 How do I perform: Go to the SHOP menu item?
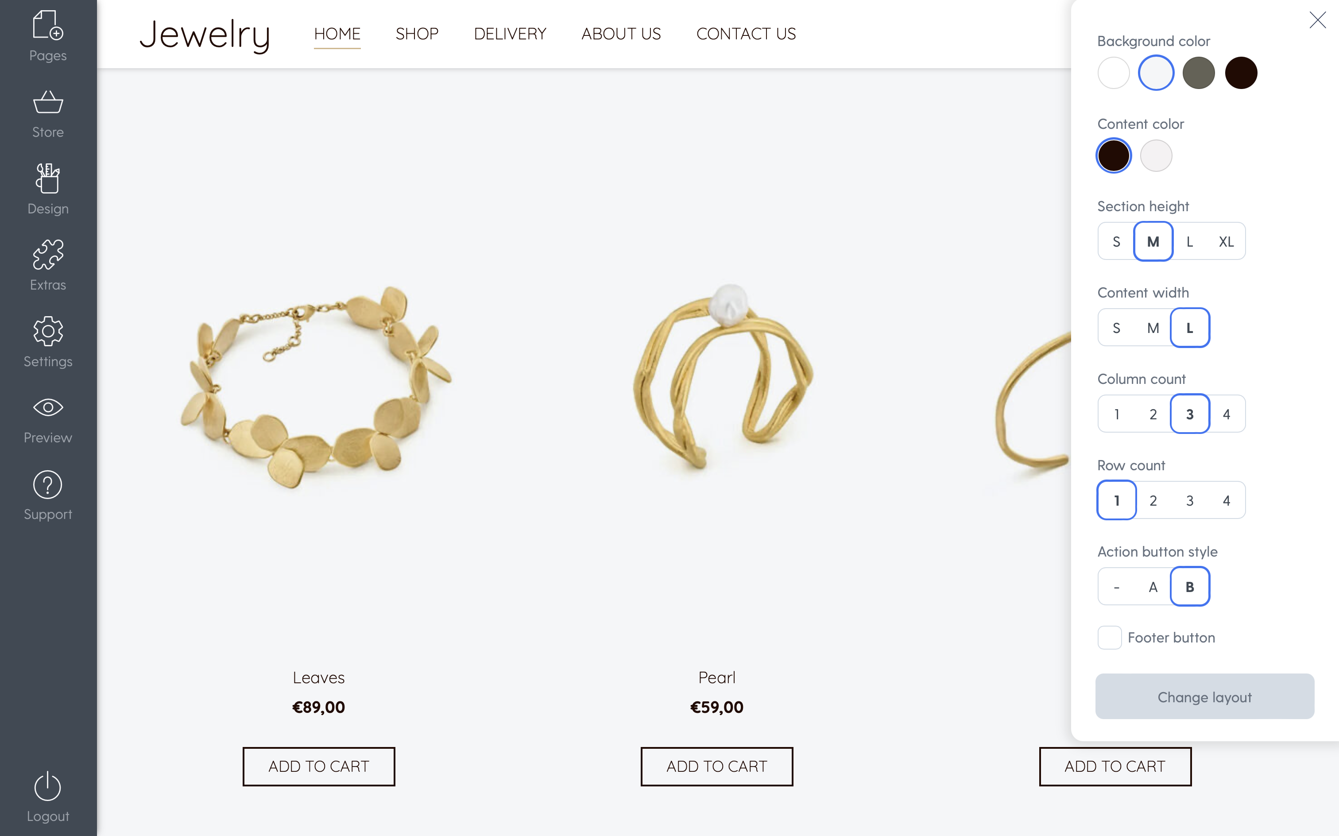click(417, 34)
